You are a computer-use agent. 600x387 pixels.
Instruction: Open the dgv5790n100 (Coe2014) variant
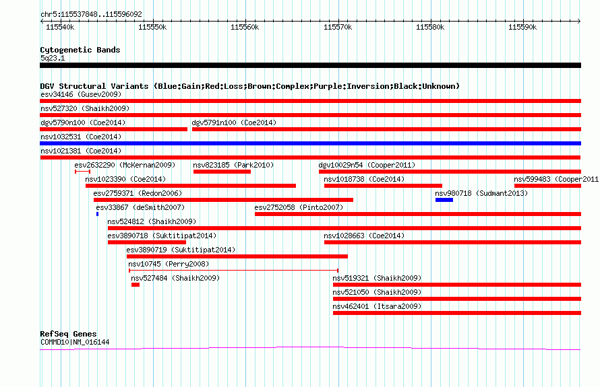[83, 122]
